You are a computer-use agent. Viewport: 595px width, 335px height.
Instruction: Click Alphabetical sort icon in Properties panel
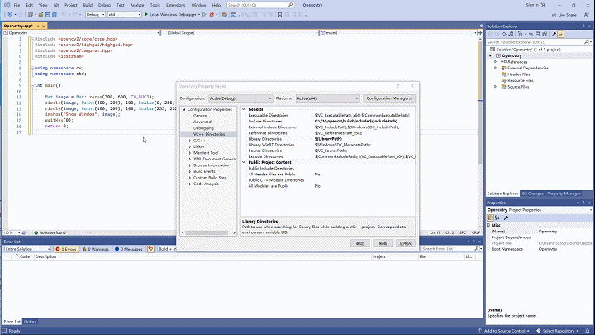(497, 218)
